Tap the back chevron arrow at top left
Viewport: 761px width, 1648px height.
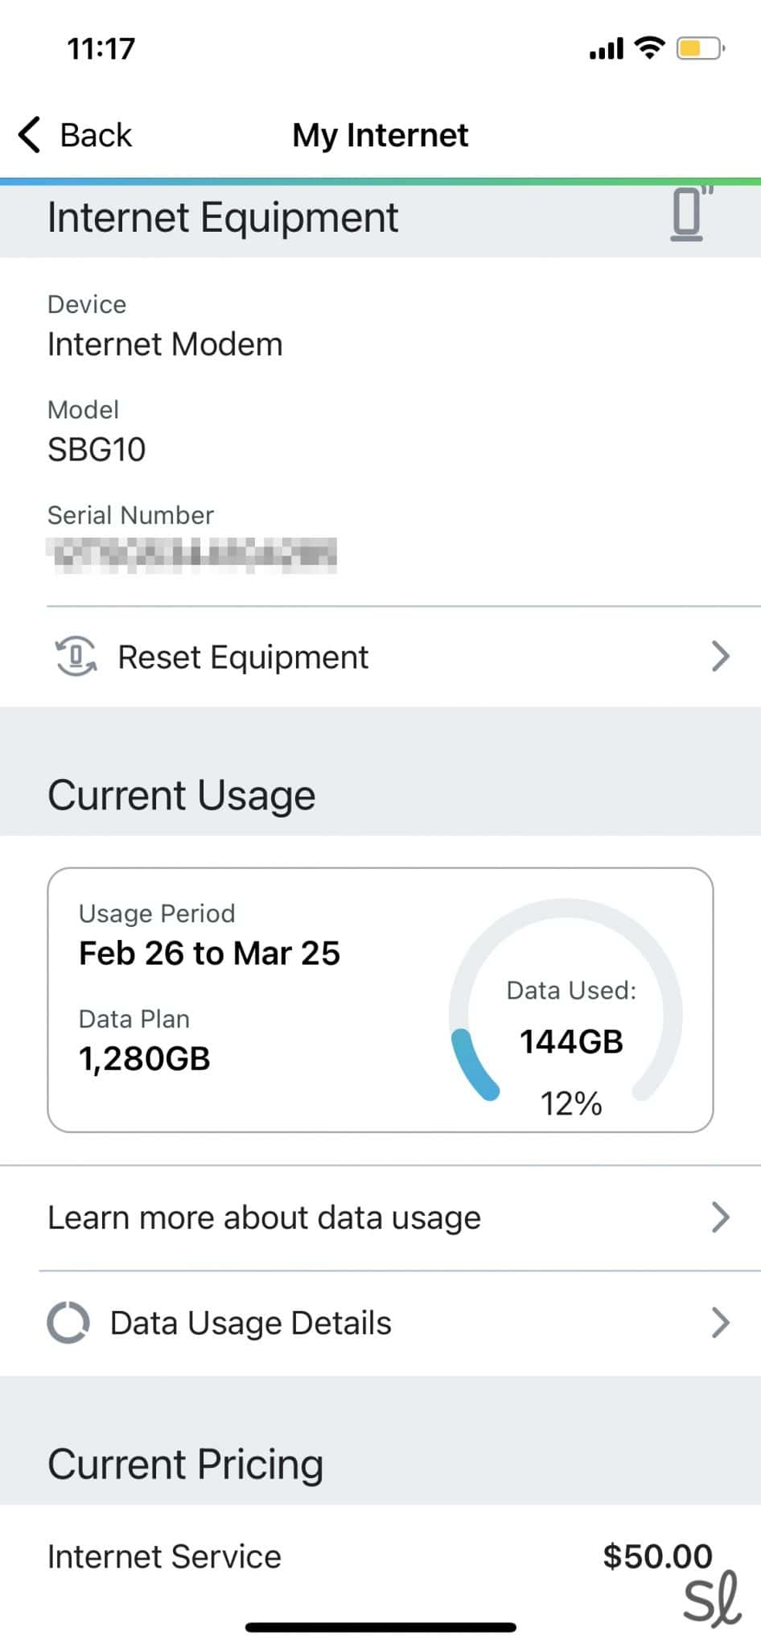click(29, 134)
